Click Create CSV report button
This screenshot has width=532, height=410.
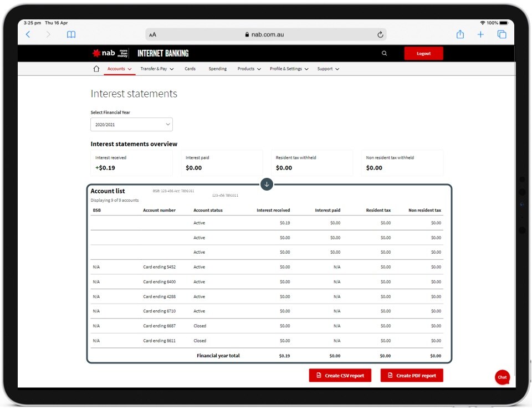[x=340, y=376]
